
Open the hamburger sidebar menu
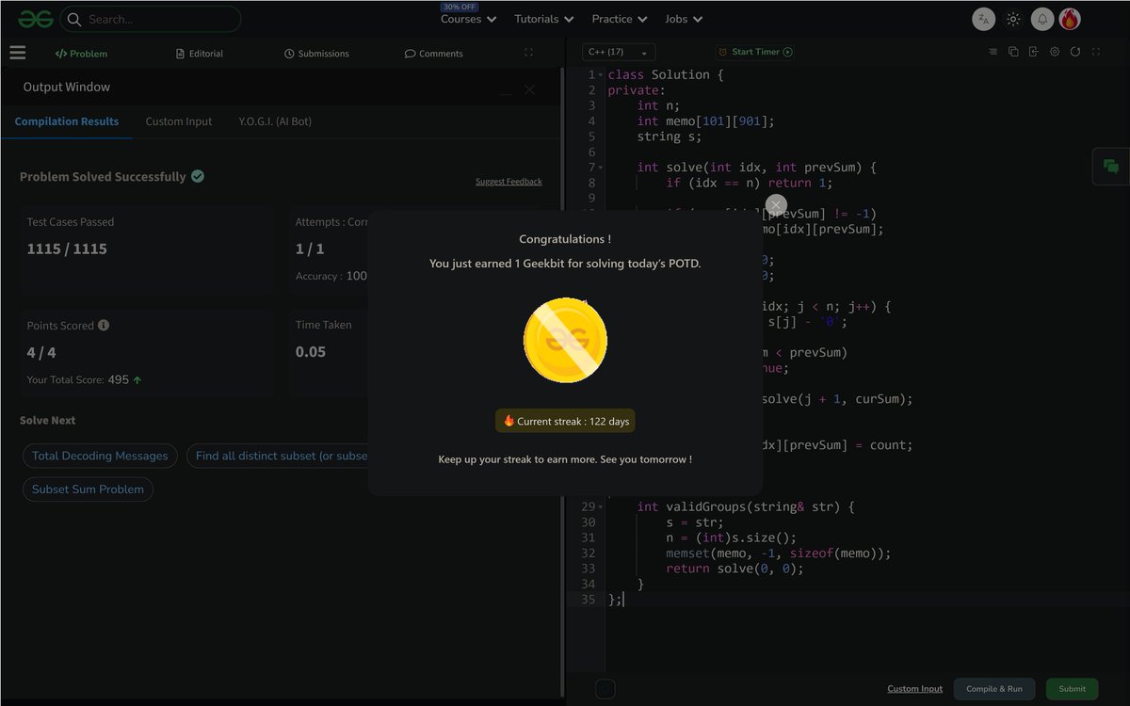17,54
